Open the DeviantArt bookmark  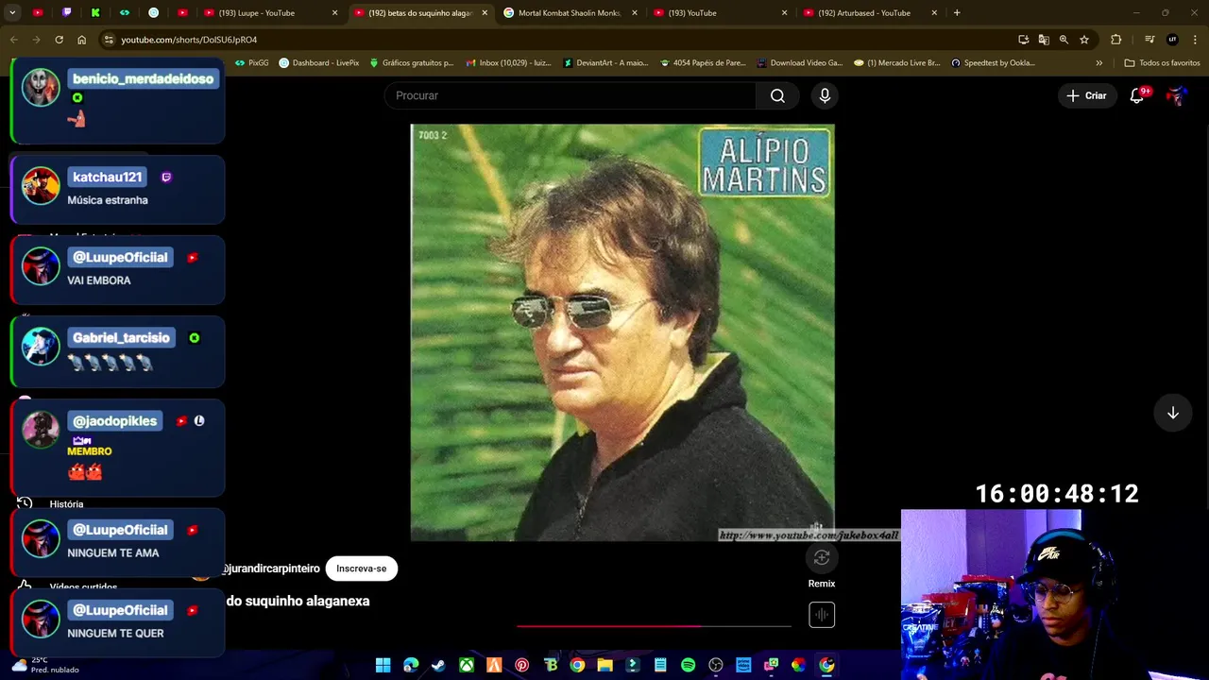tap(605, 63)
